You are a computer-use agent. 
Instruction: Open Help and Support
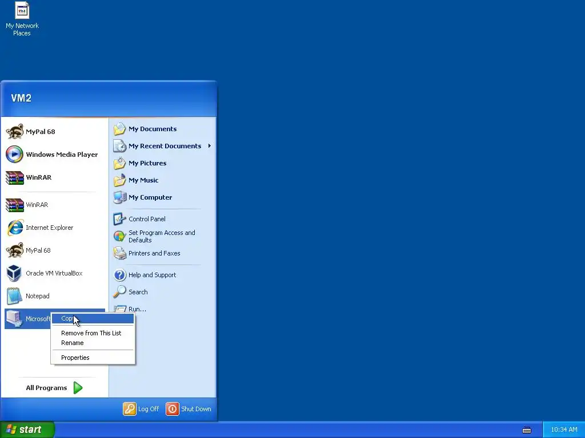click(x=163, y=275)
